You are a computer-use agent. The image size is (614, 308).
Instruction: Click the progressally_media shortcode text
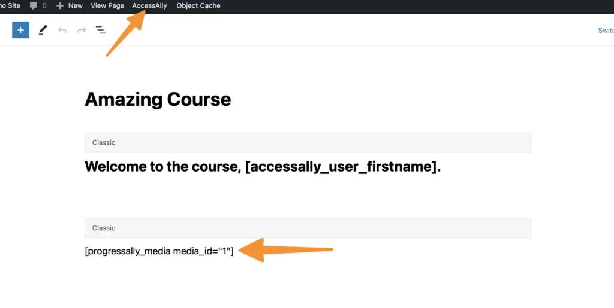[x=159, y=251]
